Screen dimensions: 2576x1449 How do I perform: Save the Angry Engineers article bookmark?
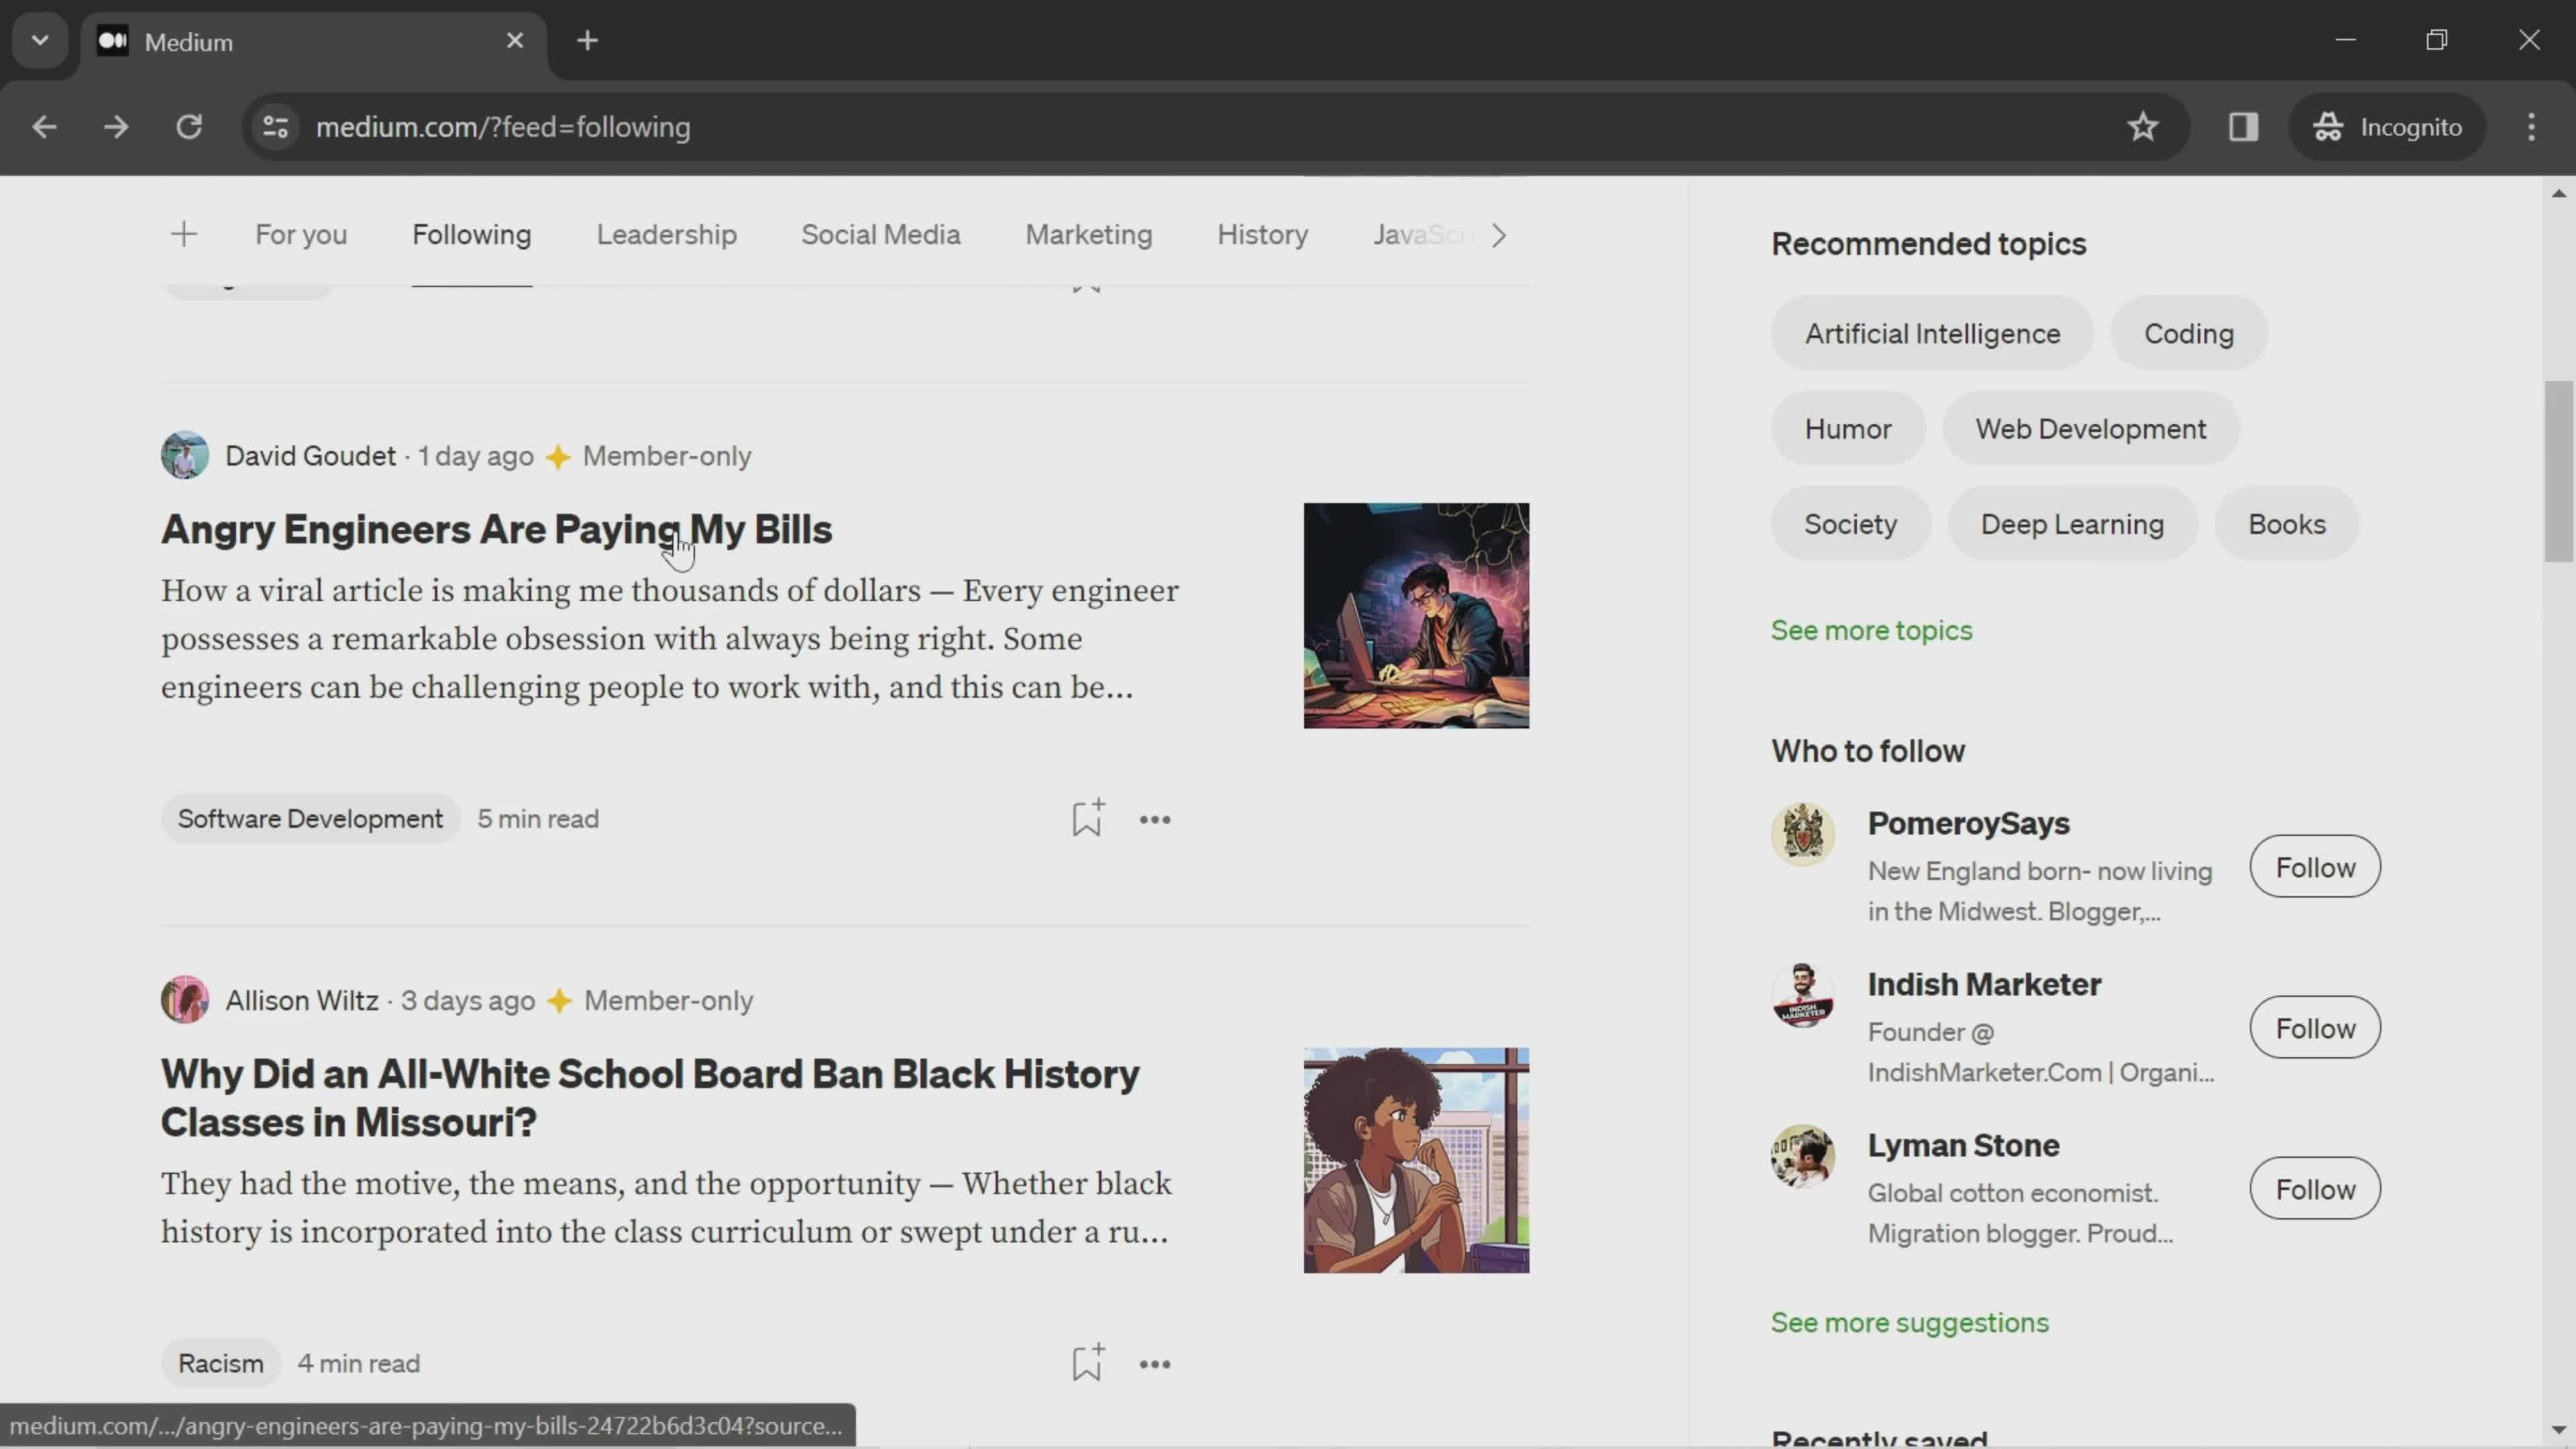(x=1087, y=818)
